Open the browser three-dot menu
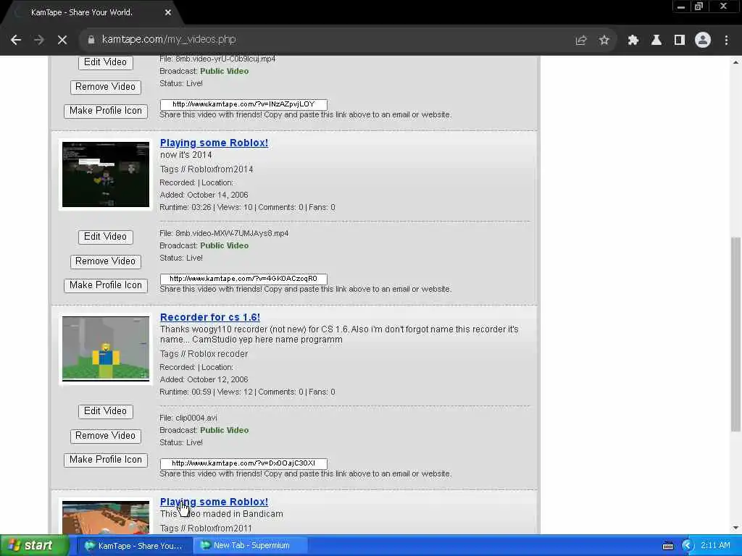The width and height of the screenshot is (742, 556). 726,41
